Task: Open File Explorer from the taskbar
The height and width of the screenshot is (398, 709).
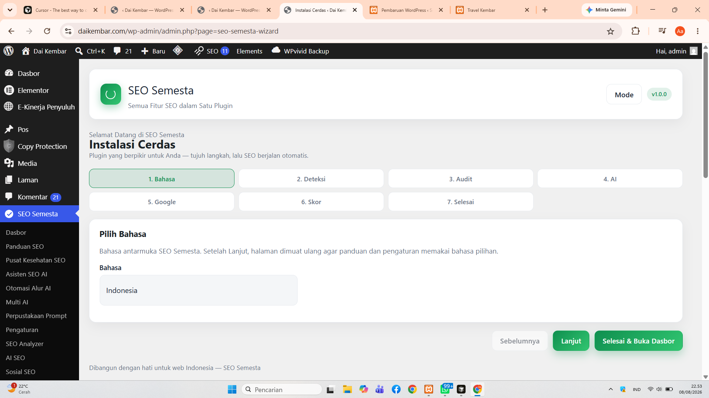Action: coord(347,389)
